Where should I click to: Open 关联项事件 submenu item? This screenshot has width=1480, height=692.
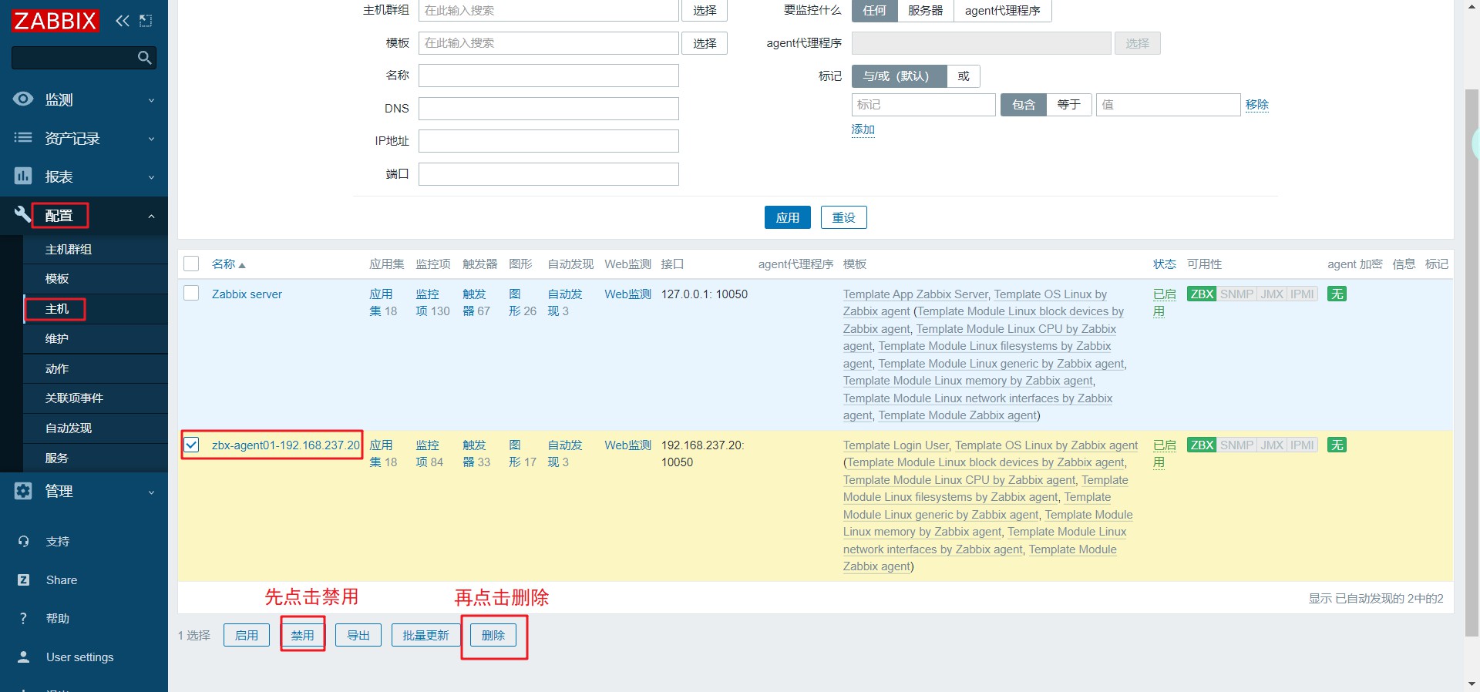pos(96,398)
